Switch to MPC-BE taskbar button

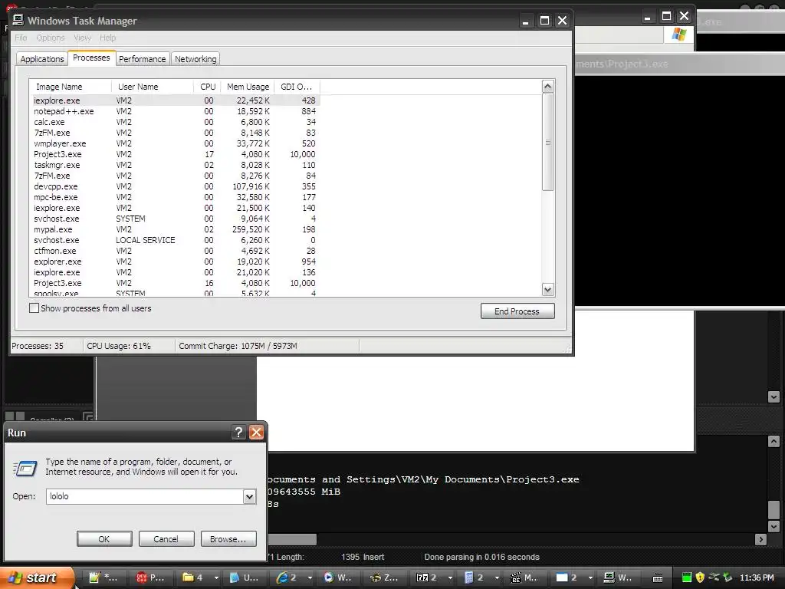tap(524, 577)
